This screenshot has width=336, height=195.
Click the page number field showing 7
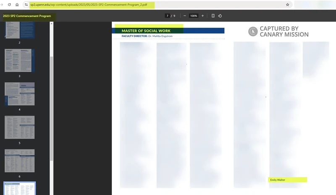(168, 16)
